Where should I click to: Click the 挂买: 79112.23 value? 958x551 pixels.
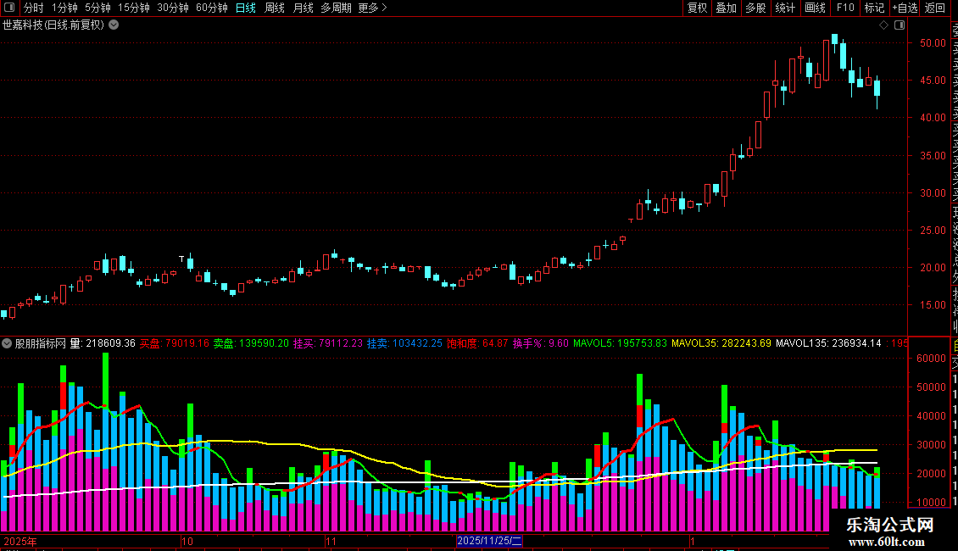(x=327, y=343)
